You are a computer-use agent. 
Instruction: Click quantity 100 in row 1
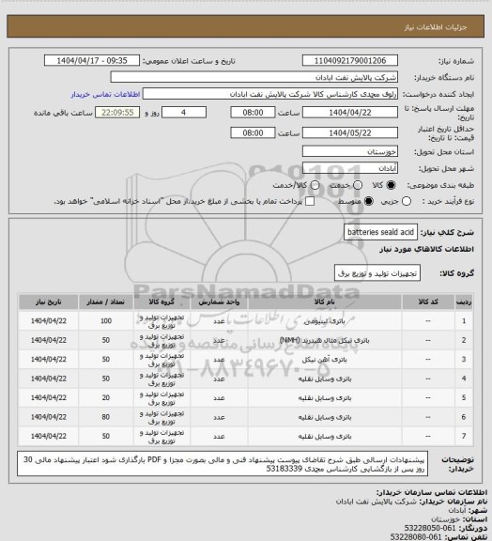click(105, 321)
